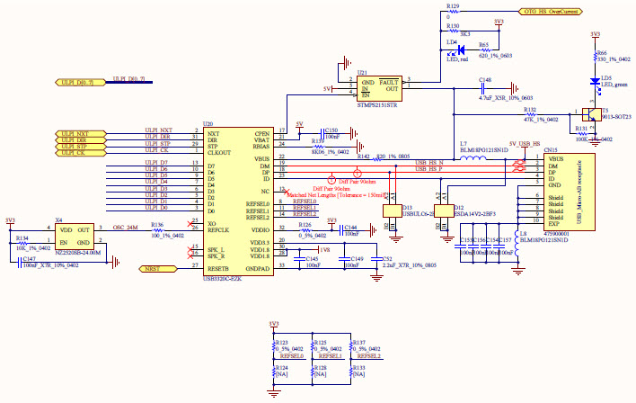The height and width of the screenshot is (403, 636).
Task: Select the Matched Net Lengths tolerance note
Action: pos(336,195)
